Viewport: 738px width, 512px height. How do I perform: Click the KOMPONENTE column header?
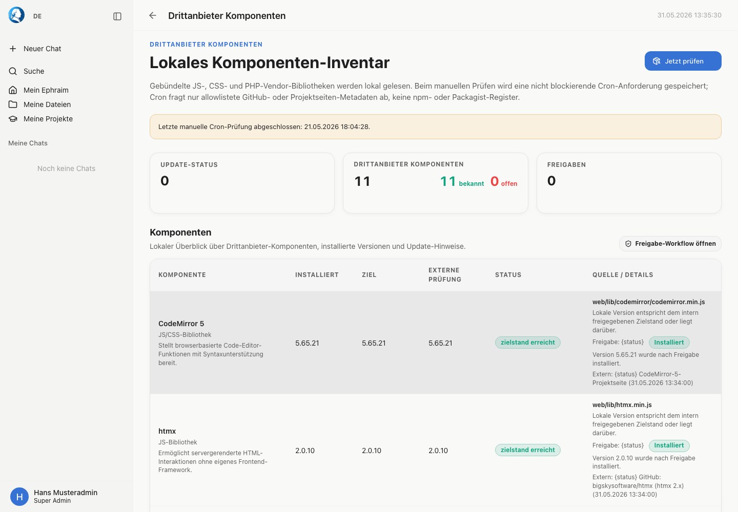point(182,275)
